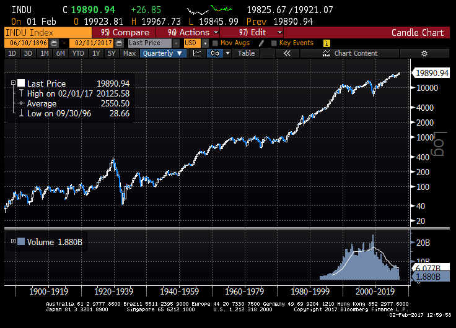Select the 1Y time range
The image size is (456, 328).
[96, 53]
